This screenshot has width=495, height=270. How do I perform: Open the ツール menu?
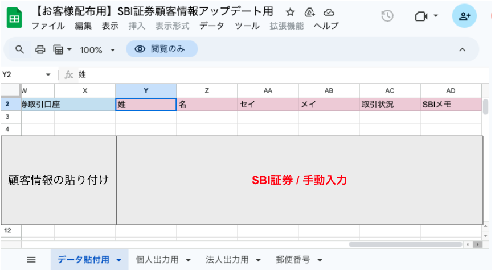pyautogui.click(x=247, y=26)
